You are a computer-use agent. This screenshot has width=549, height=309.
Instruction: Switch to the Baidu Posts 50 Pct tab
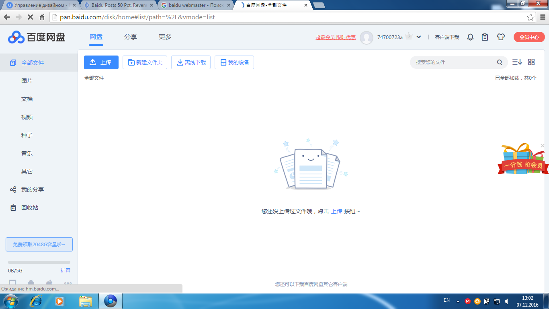click(119, 5)
